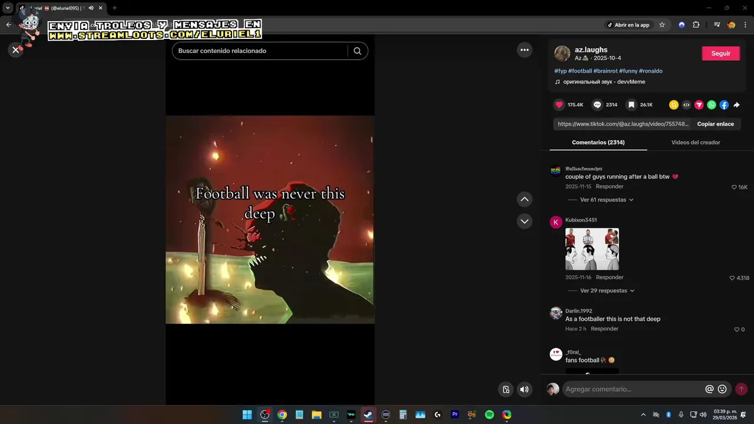
Task: Open Kubixon3451's comment image
Action: [x=592, y=249]
